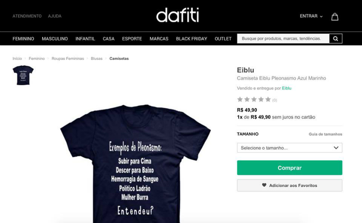
Task: Click the search magnifier button
Action: (336, 38)
